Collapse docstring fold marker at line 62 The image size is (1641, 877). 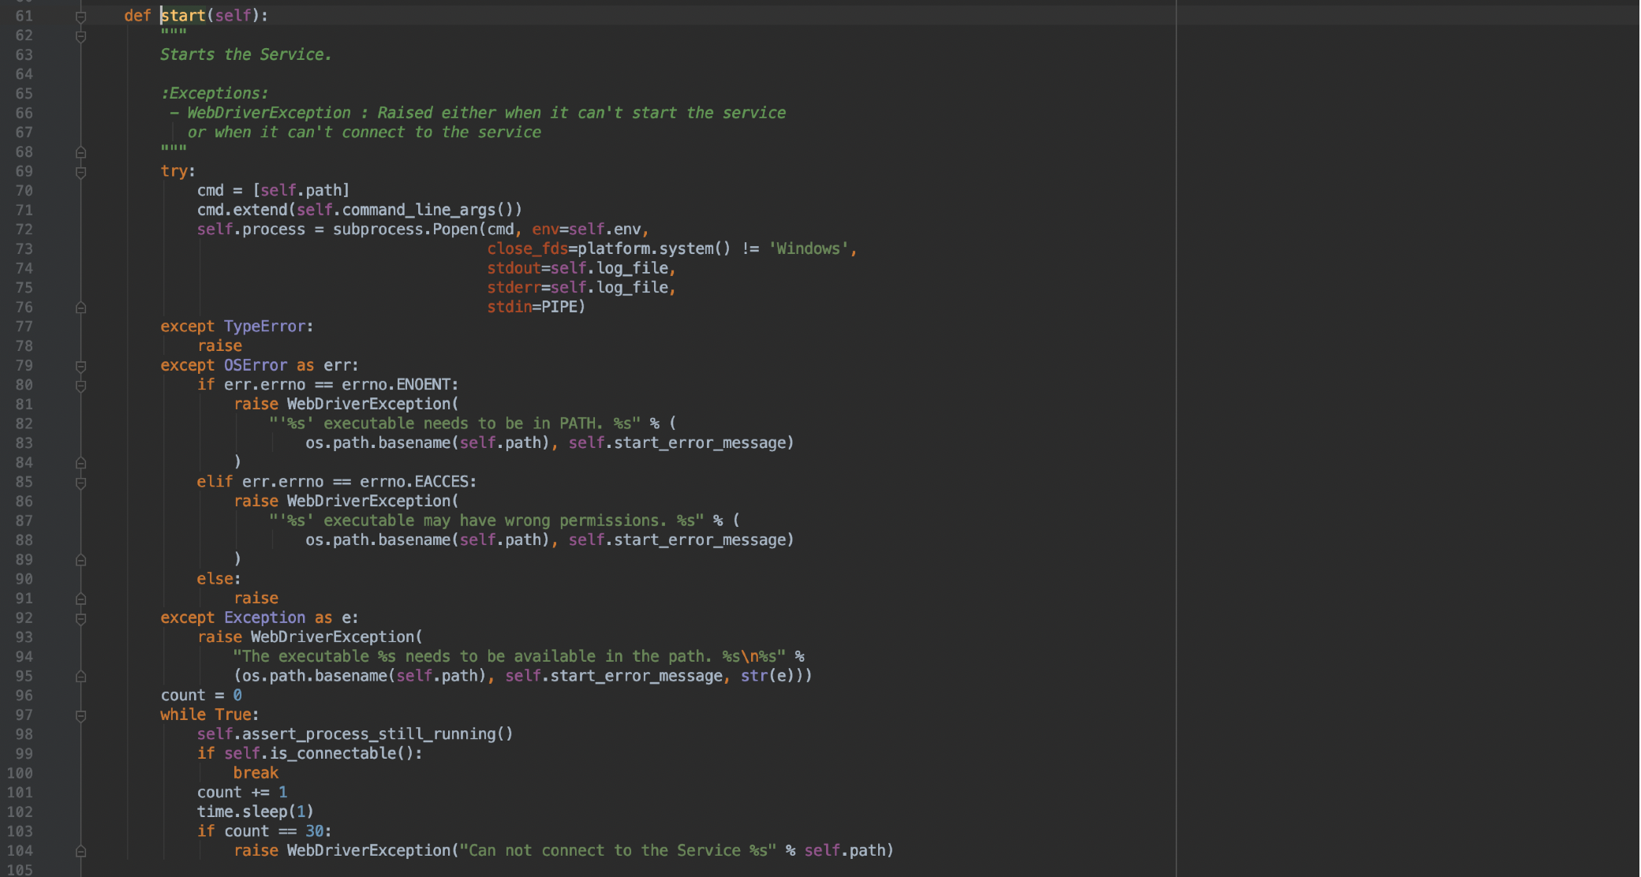click(80, 35)
